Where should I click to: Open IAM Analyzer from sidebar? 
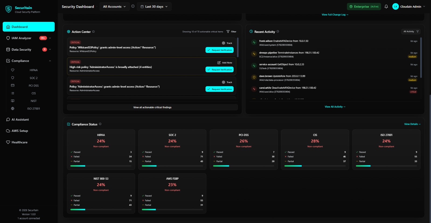tap(29, 38)
